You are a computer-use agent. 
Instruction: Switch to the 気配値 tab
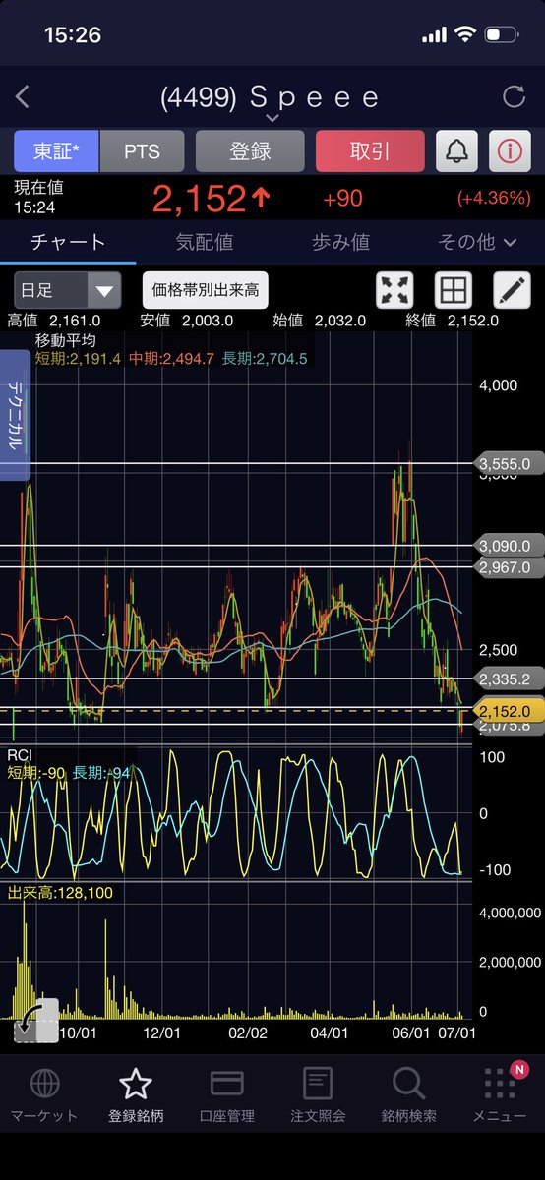coord(205,241)
